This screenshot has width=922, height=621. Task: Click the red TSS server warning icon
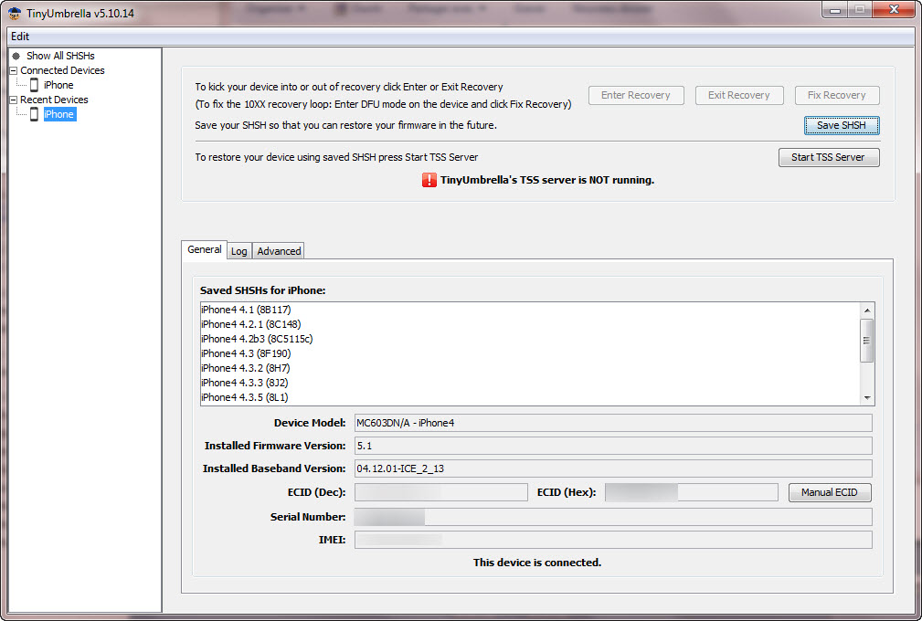pyautogui.click(x=429, y=180)
